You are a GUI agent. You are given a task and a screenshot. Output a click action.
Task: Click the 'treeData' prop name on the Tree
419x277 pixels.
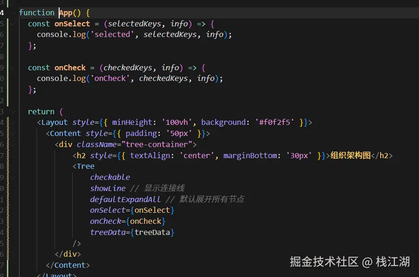click(x=108, y=232)
